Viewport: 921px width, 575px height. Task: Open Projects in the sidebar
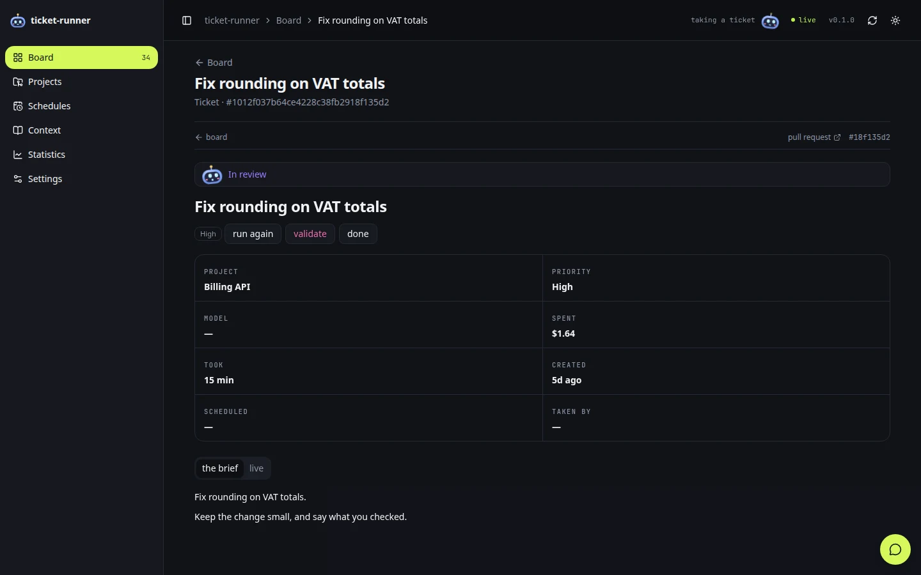pos(81,82)
